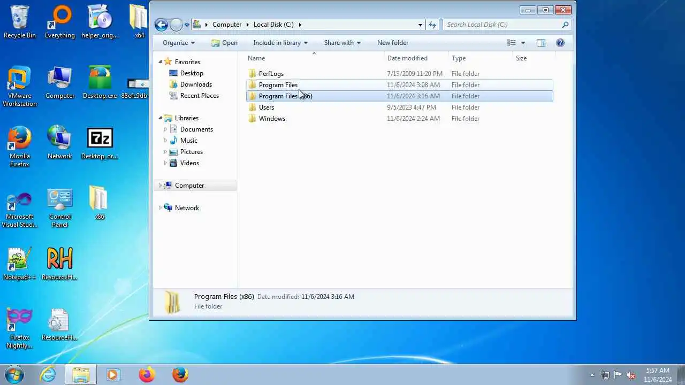Open Include in library dropdown
This screenshot has height=385, width=685.
point(280,43)
